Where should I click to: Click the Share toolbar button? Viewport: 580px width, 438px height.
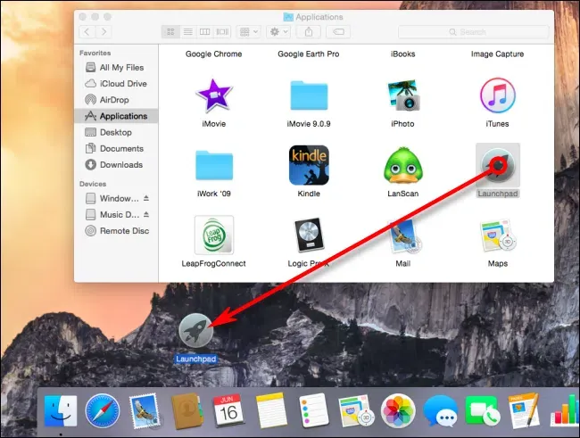309,31
